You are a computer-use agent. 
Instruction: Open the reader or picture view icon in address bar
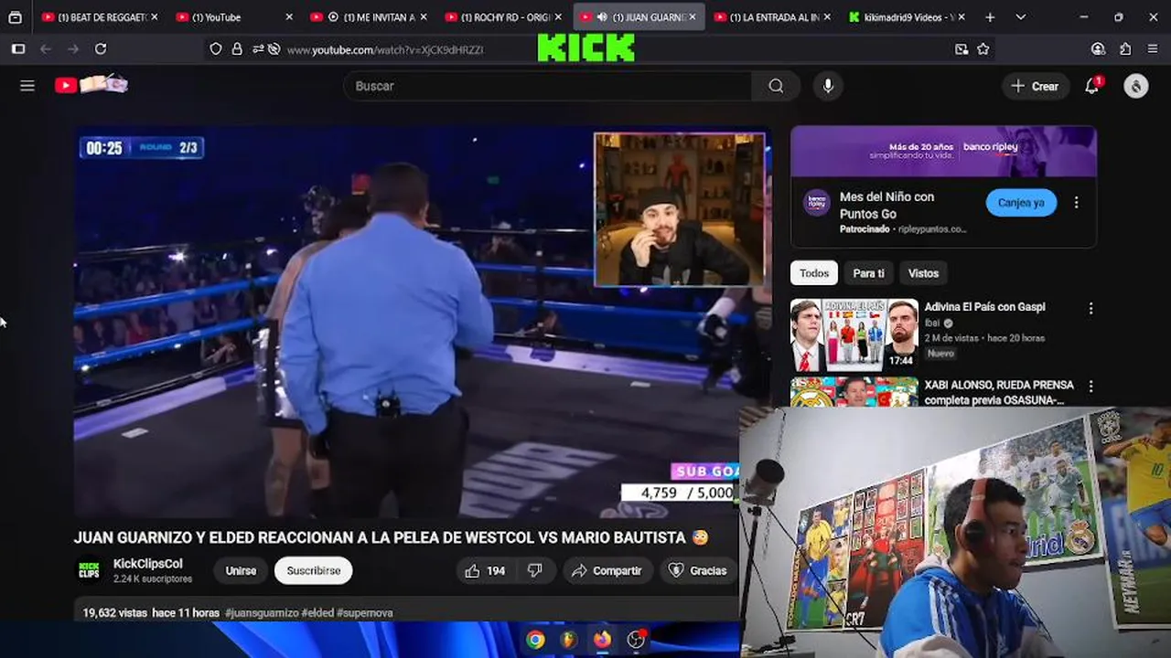(962, 49)
